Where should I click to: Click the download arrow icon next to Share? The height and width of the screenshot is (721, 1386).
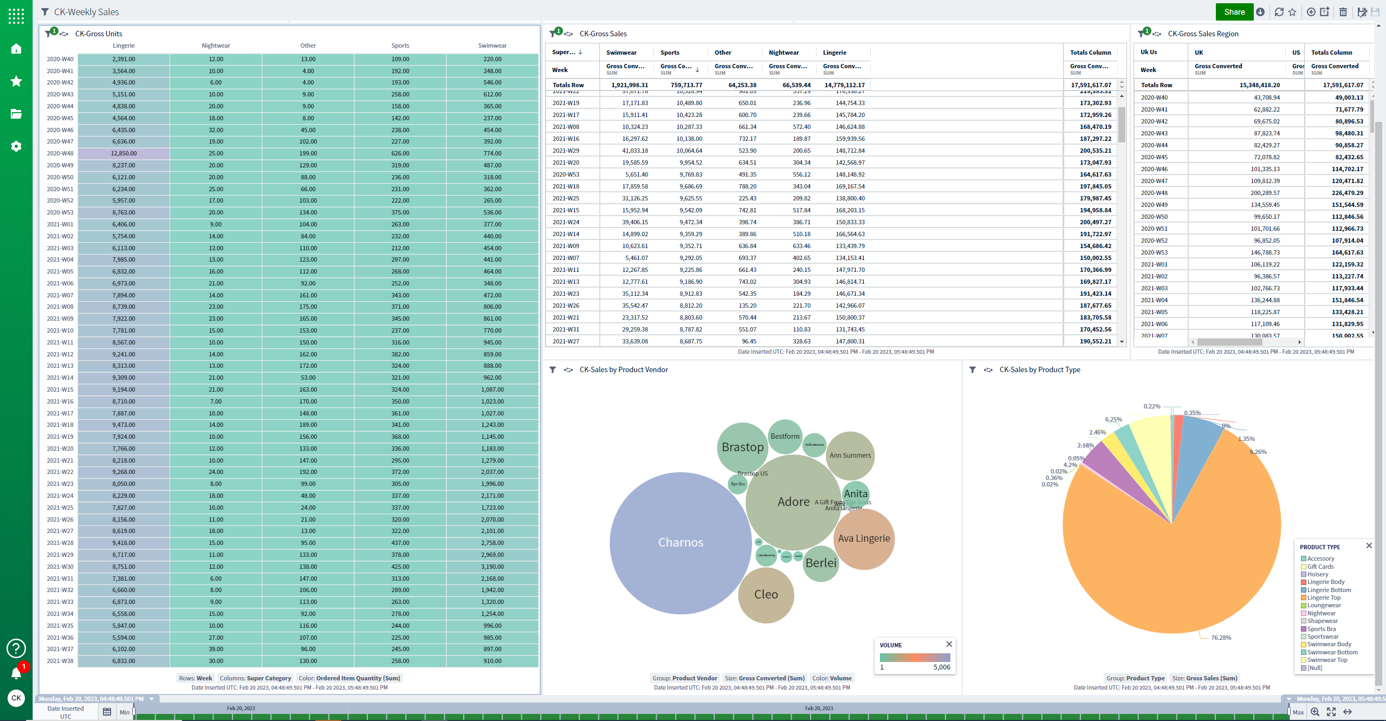click(x=1260, y=12)
